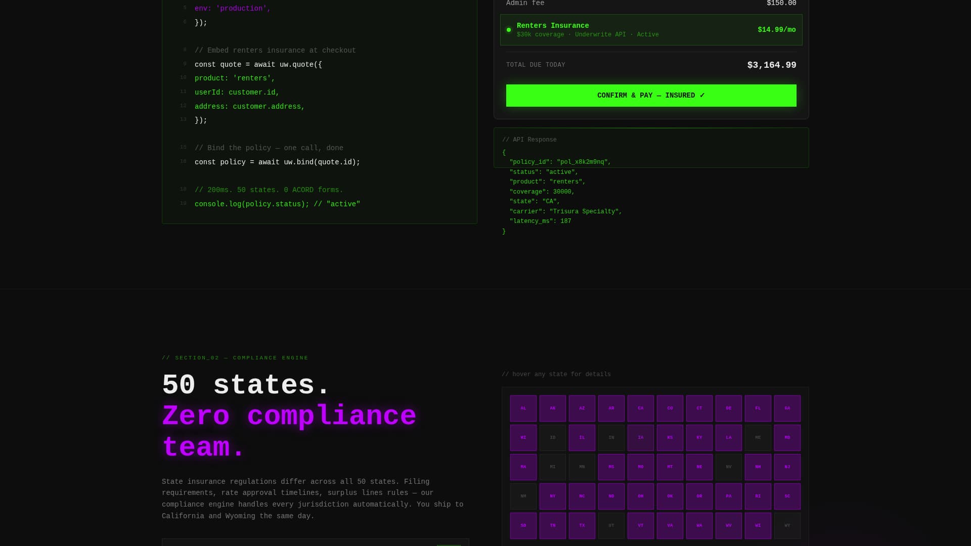Select the AR state tile
Image resolution: width=971 pixels, height=546 pixels.
point(611,408)
